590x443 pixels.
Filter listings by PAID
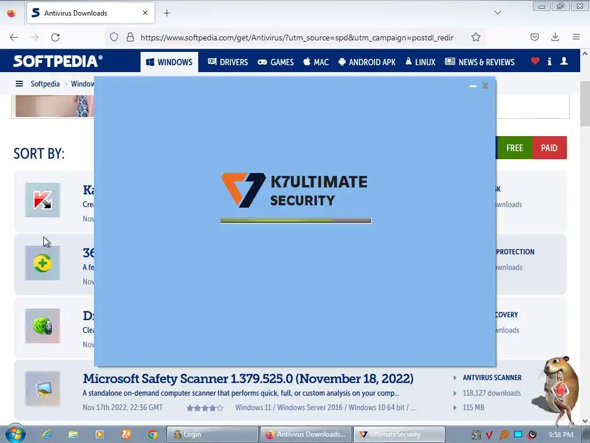click(549, 148)
